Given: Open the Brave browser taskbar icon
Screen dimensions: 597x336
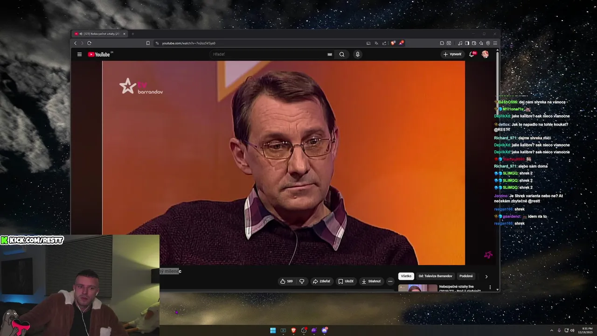Looking at the screenshot, I should [293, 330].
